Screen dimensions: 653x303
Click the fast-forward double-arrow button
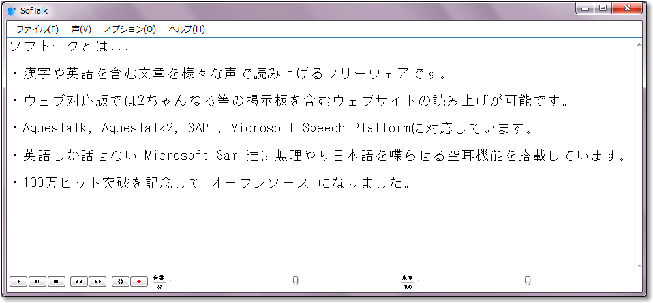point(97,281)
